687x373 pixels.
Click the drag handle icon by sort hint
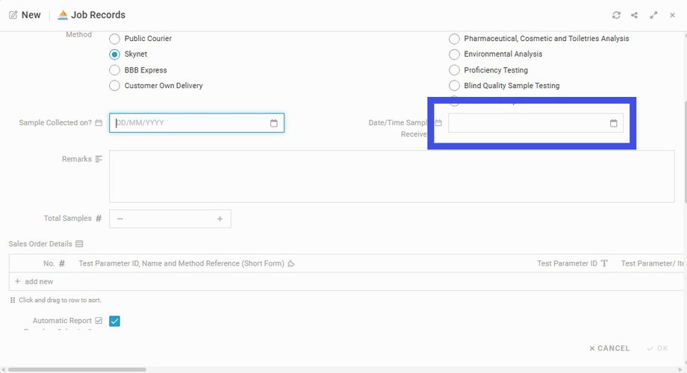pos(13,301)
